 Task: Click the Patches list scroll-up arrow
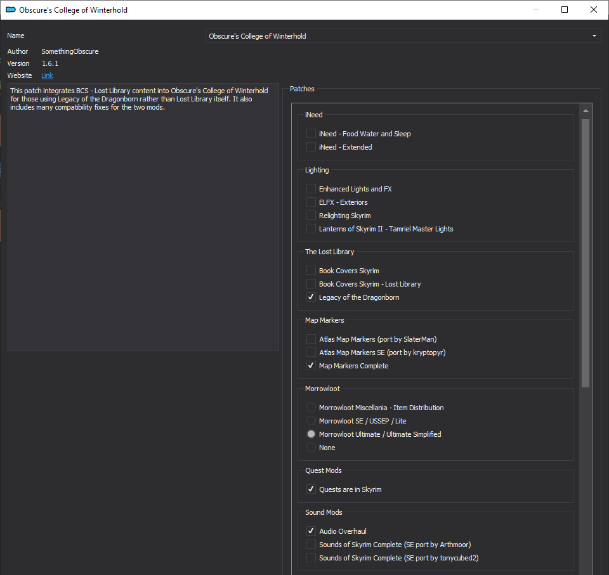pyautogui.click(x=586, y=111)
